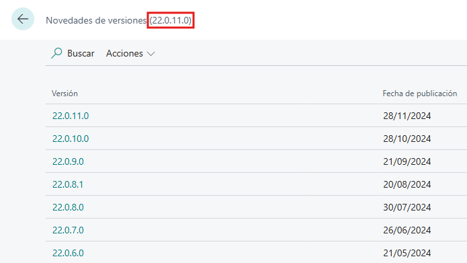Select the date cell 21/09/2024
467x263 pixels.
point(407,161)
